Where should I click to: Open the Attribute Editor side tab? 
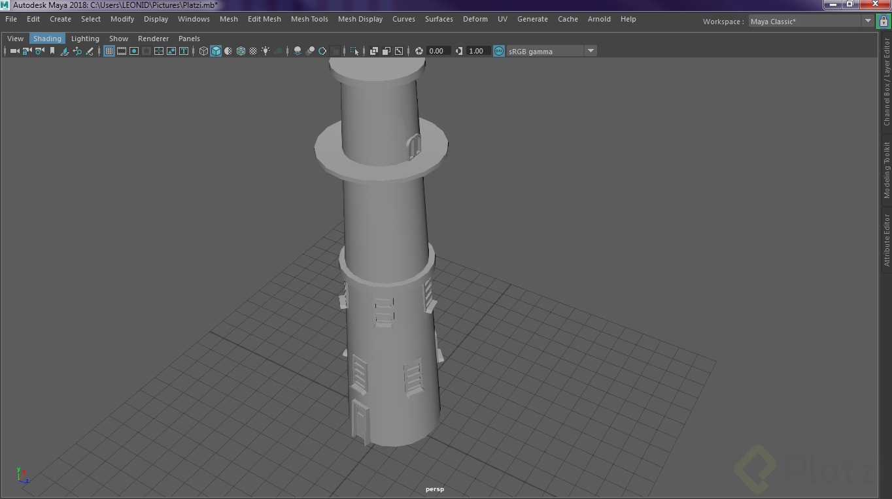tap(887, 240)
